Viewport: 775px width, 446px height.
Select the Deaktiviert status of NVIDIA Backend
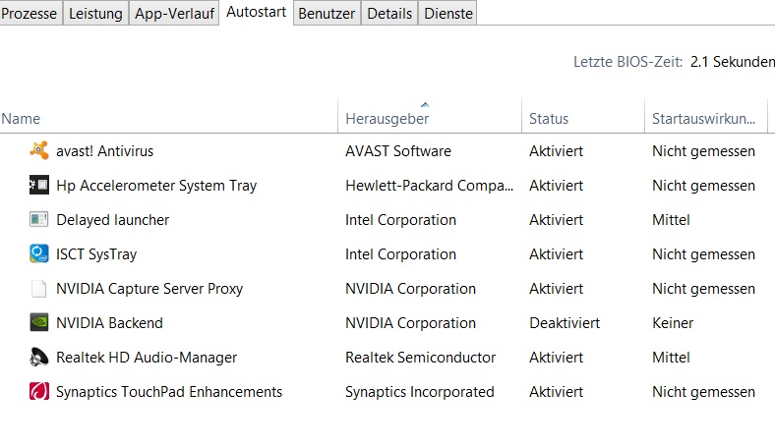564,323
